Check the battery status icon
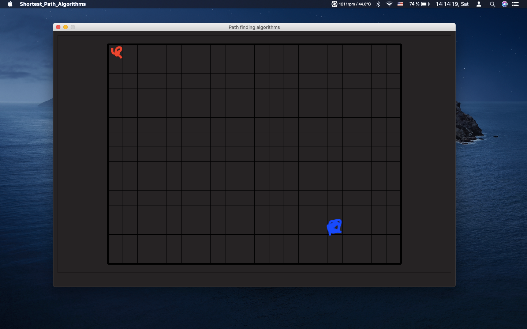The image size is (527, 329). tap(425, 4)
